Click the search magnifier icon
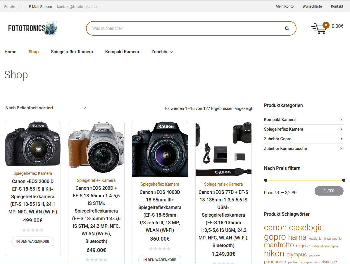 coord(287,28)
